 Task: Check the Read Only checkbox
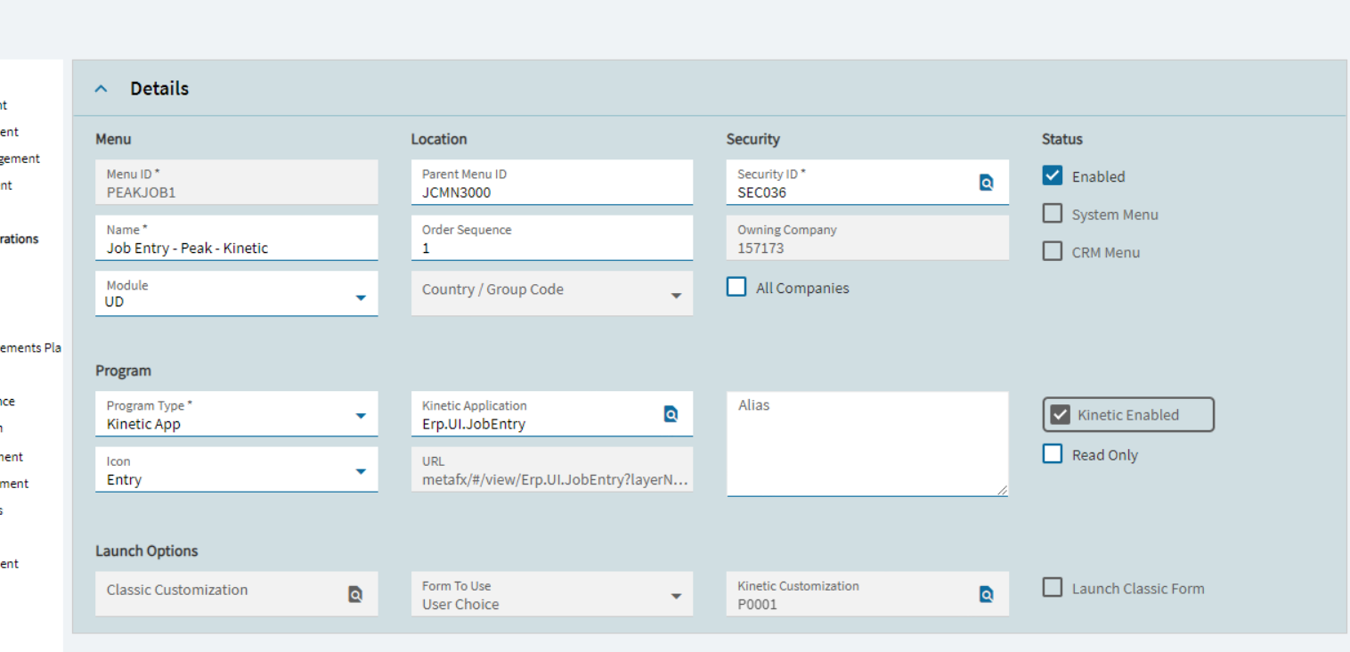tap(1052, 453)
